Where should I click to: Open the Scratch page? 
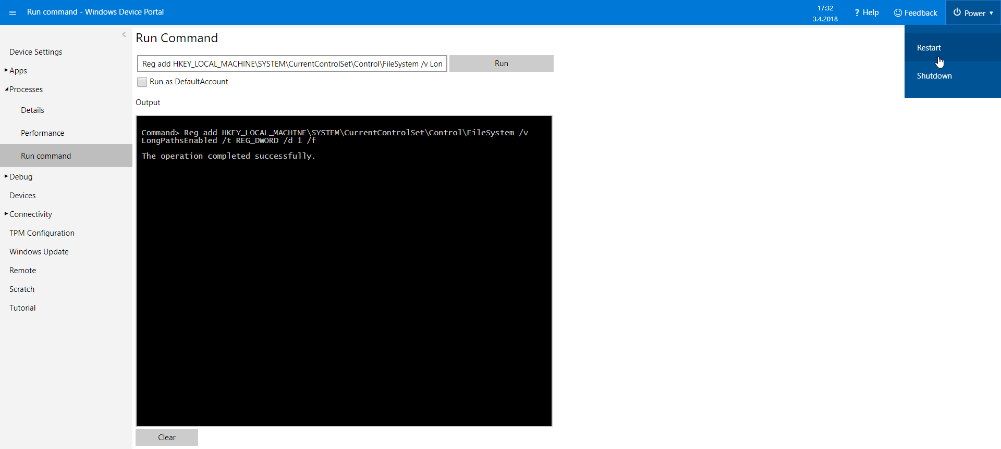click(x=22, y=289)
